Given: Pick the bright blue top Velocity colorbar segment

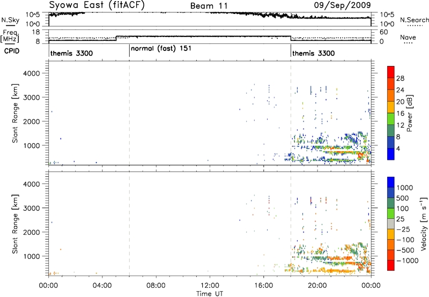Looking at the screenshot, I should (391, 182).
